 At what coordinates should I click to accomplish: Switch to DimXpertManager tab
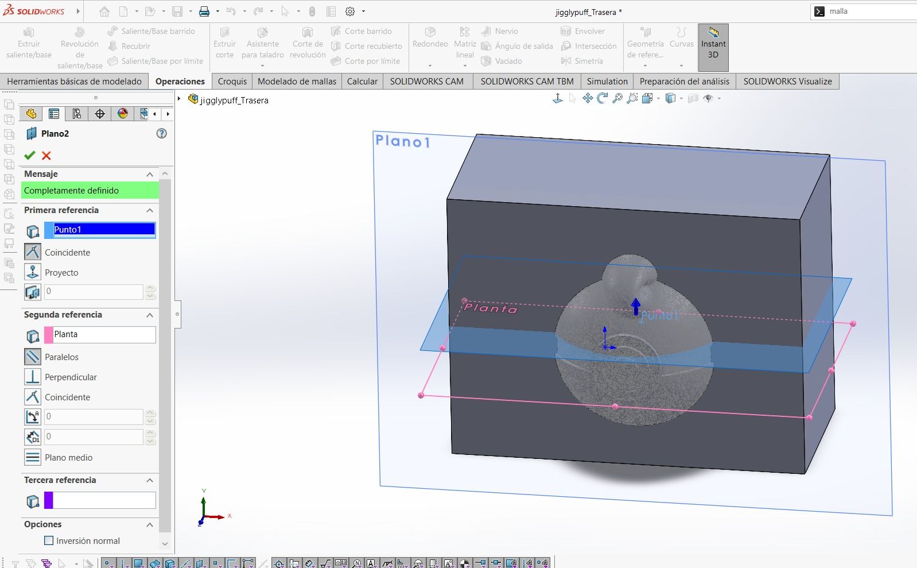[100, 114]
